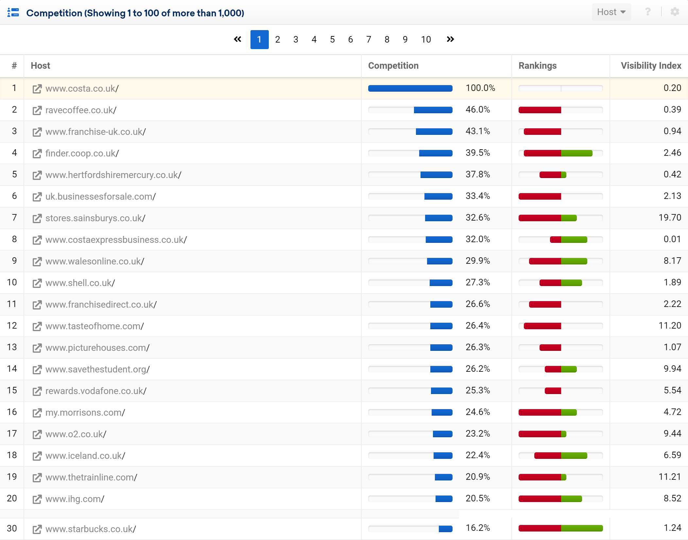Open external link icon for uk.businessesforsale.com
Image resolution: width=688 pixels, height=540 pixels.
point(37,197)
